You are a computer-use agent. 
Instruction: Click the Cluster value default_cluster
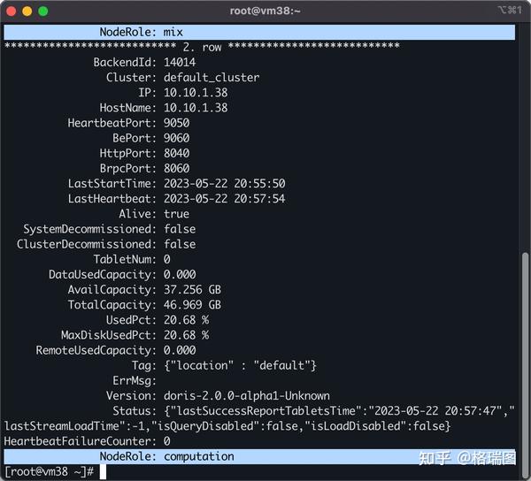(x=212, y=78)
